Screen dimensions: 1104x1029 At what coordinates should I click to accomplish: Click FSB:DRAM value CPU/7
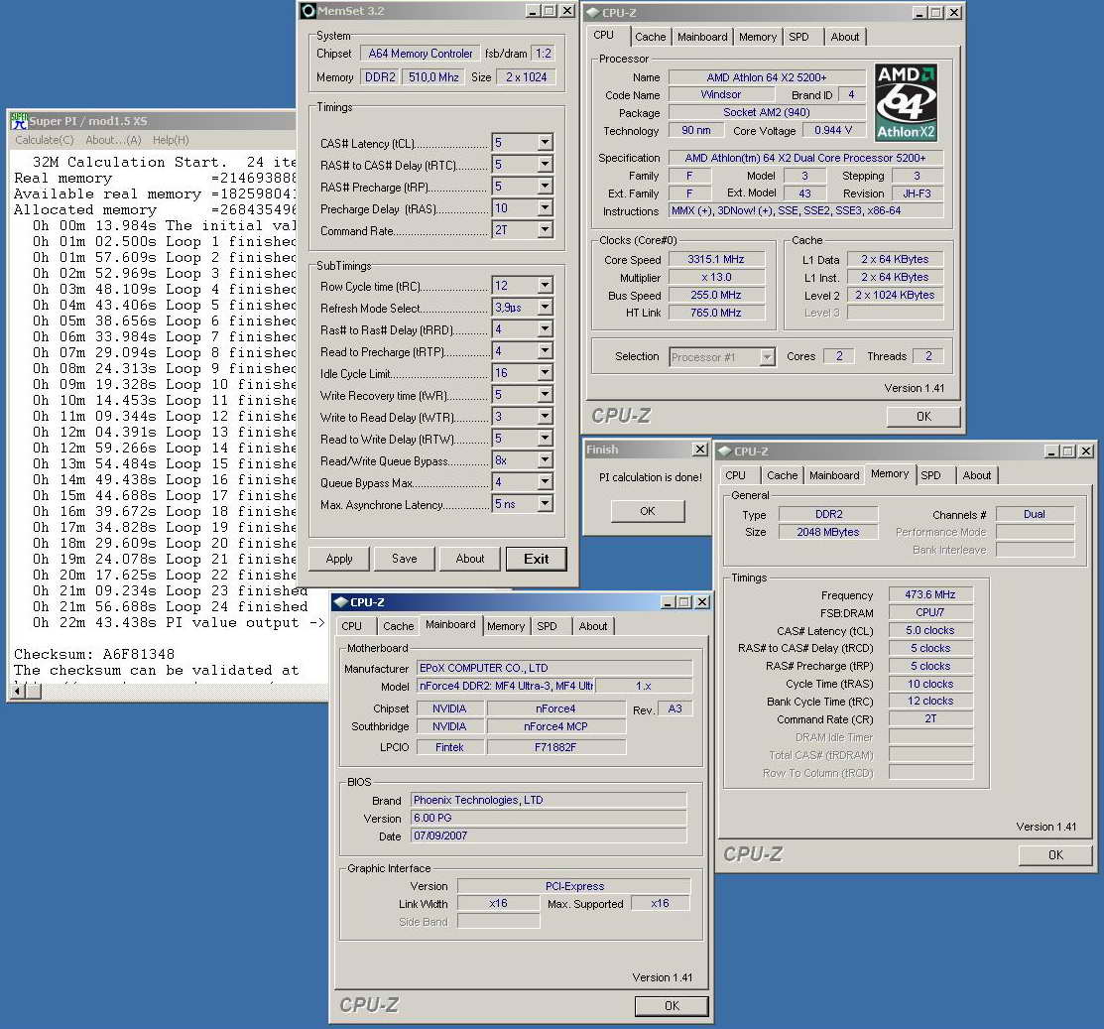[x=930, y=613]
